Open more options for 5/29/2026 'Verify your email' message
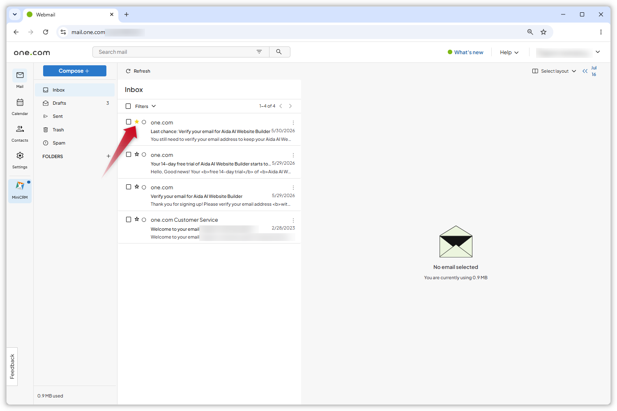The image size is (617, 411). point(293,188)
